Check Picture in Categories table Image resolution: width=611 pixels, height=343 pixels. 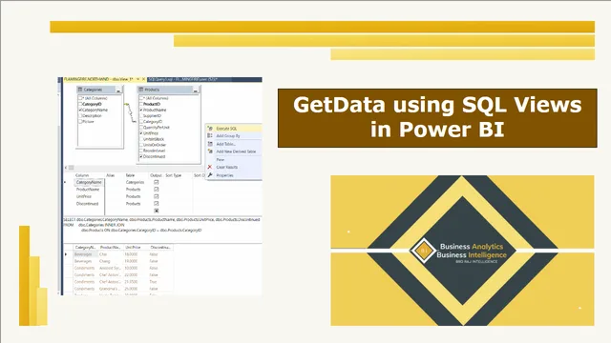pyautogui.click(x=80, y=122)
